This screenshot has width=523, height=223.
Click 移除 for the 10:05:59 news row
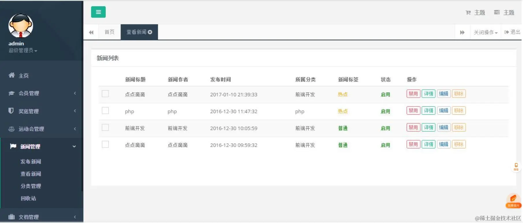pos(459,128)
